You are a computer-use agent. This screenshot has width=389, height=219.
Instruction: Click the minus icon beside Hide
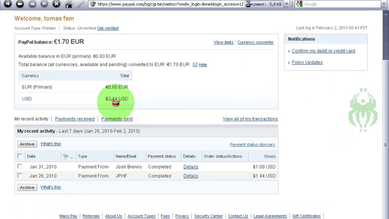[x=195, y=65]
